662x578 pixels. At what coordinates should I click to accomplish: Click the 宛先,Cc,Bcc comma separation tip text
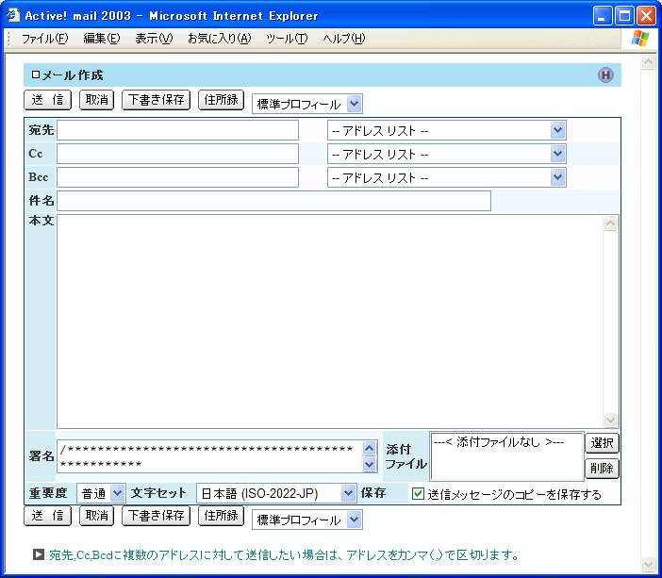click(284, 554)
